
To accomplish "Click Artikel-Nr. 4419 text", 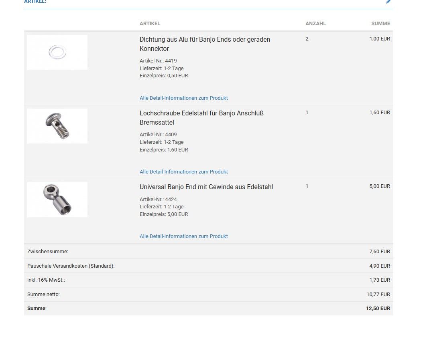I will (x=158, y=61).
